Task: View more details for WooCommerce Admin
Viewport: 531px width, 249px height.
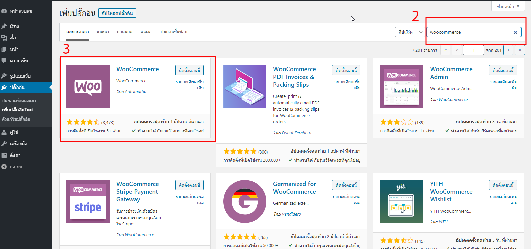Action: (503, 85)
